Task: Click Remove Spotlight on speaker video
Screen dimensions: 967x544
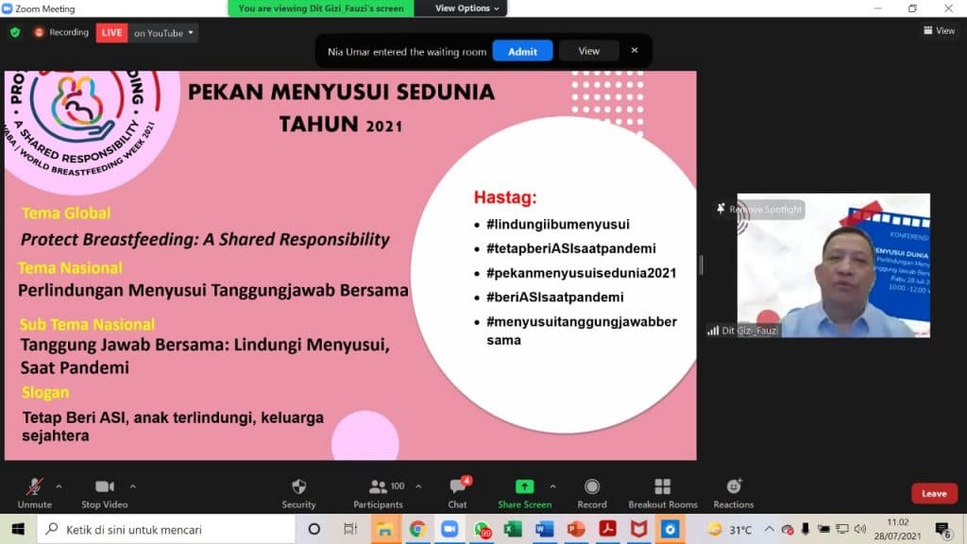Action: 759,210
